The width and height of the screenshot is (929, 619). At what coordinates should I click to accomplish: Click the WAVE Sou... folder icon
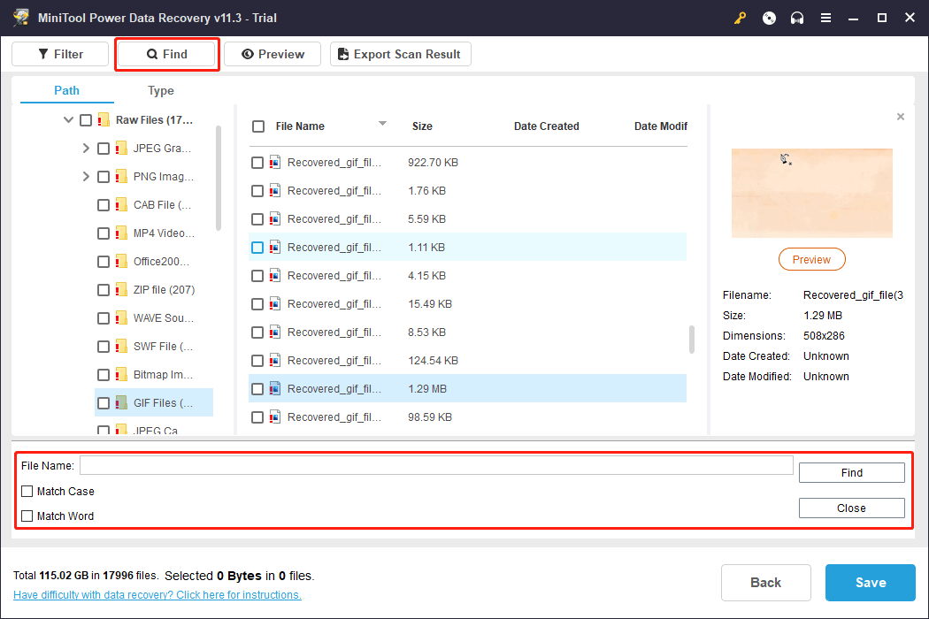[121, 318]
